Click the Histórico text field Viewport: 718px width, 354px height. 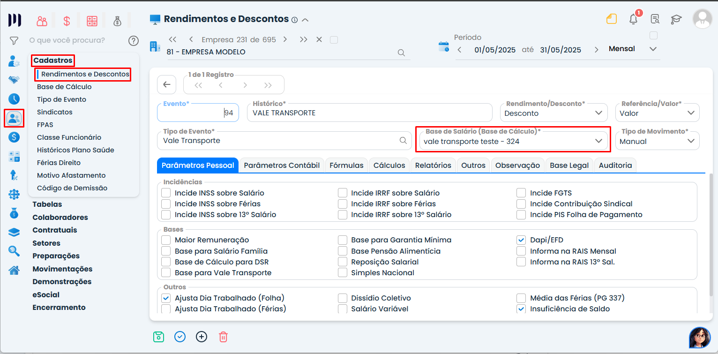(x=369, y=113)
